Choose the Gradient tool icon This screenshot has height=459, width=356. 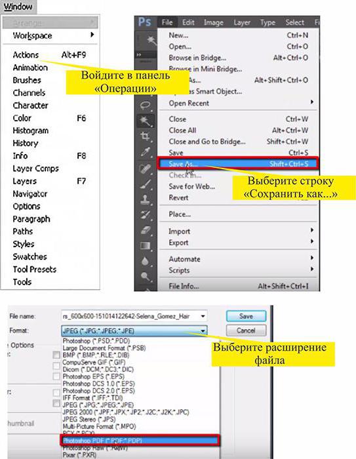[146, 245]
